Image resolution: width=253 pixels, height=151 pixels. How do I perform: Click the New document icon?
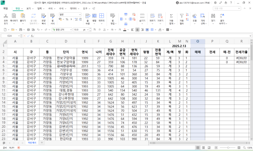click(x=5, y=30)
